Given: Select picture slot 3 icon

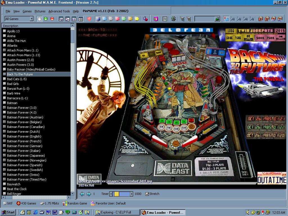Looking at the screenshot, I should coord(239,19).
